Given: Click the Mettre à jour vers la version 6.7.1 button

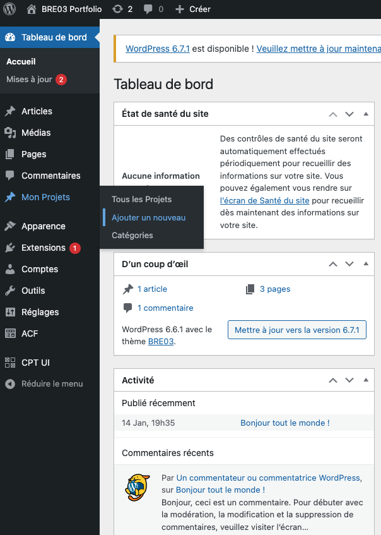Looking at the screenshot, I should point(296,330).
